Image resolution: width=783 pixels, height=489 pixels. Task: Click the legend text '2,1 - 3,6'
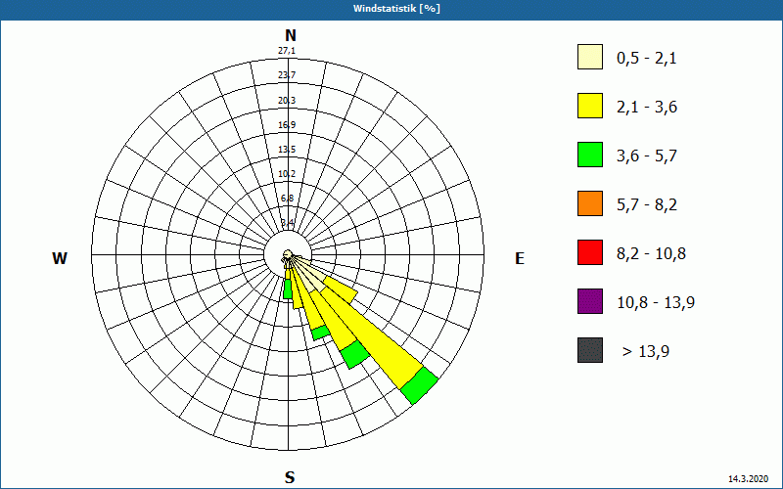[x=647, y=108]
